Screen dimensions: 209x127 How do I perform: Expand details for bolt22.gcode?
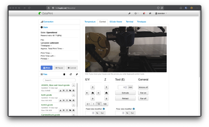click(x=73, y=105)
